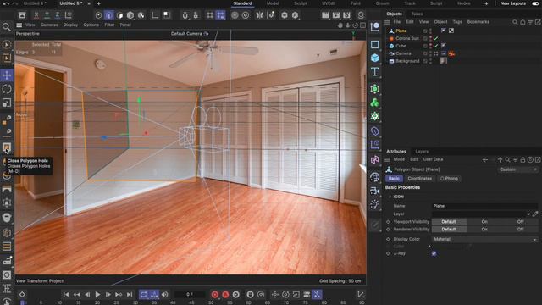542x305 pixels.
Task: Click home icon in Objects manager
Action: pos(523,22)
